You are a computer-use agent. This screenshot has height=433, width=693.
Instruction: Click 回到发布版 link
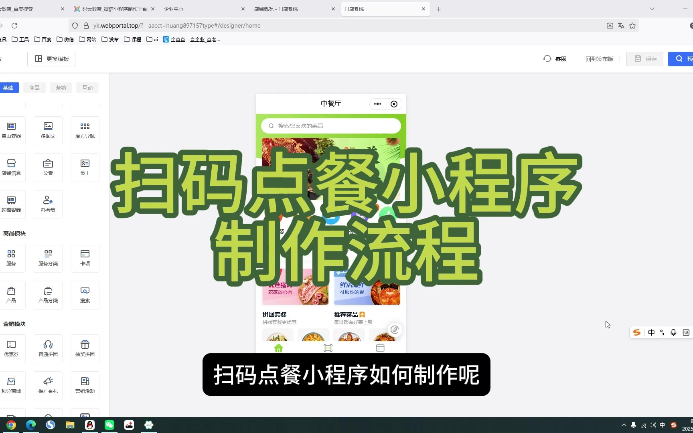tap(599, 59)
